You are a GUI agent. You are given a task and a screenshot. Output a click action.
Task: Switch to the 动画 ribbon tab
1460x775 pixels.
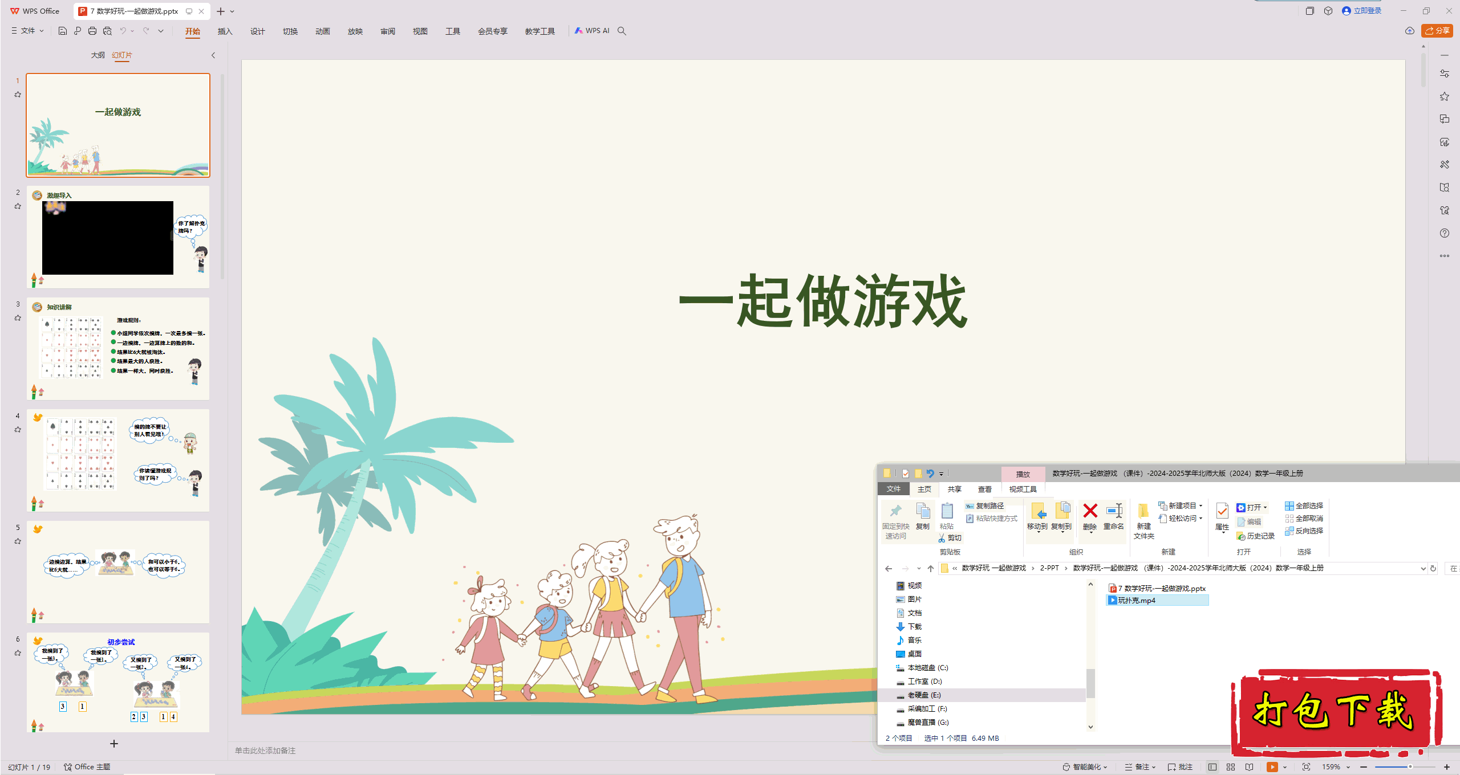coord(323,31)
